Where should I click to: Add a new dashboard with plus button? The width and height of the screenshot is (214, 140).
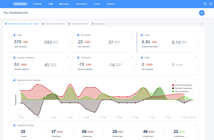coord(202,13)
